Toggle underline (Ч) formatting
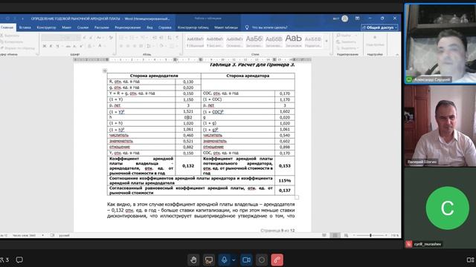 click(57, 46)
